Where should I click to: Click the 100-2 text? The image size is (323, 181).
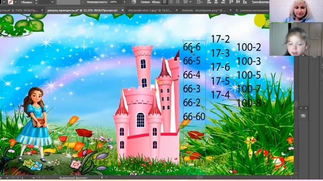pyautogui.click(x=249, y=47)
